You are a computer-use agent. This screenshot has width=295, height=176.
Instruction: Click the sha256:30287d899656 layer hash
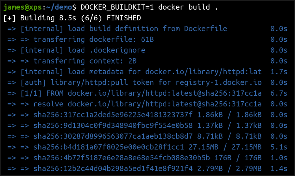[x=113, y=137]
